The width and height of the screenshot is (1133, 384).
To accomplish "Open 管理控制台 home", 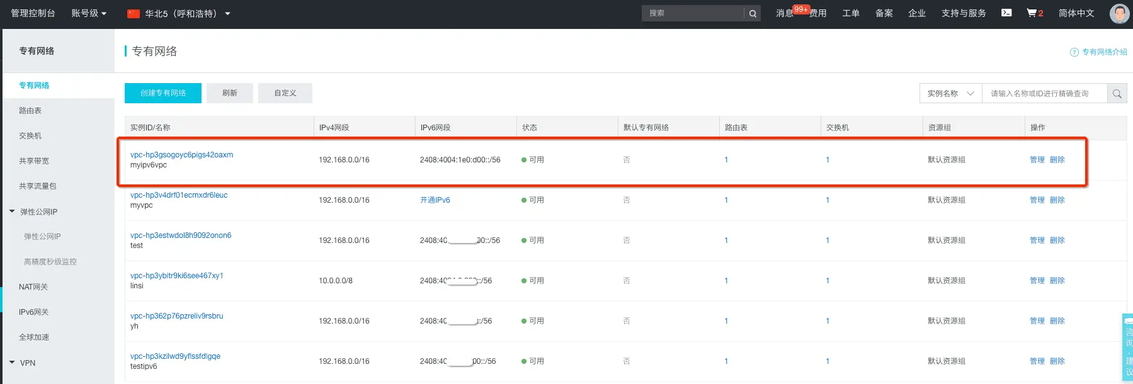I will click(x=33, y=13).
